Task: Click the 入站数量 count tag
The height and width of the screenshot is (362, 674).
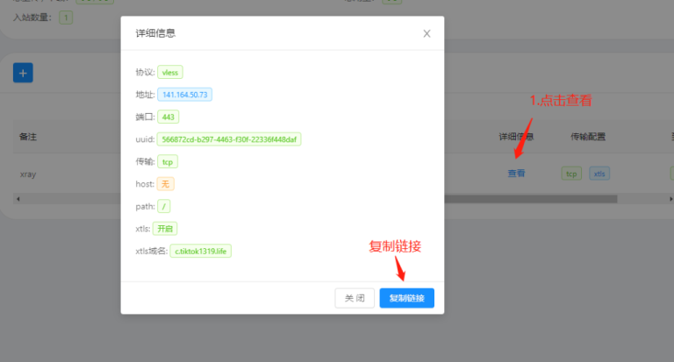Action: (67, 17)
